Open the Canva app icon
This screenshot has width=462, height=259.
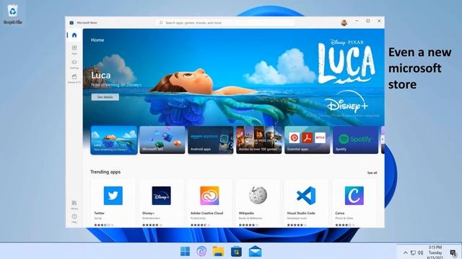point(354,196)
